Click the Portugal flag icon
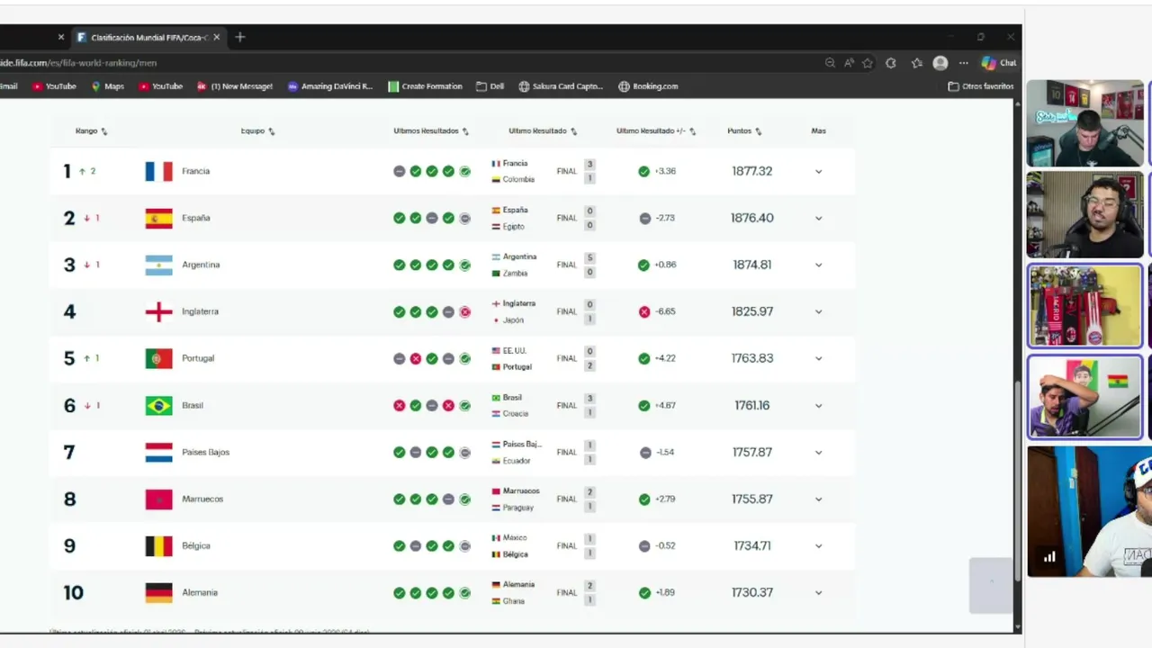This screenshot has height=648, width=1152. pos(158,358)
